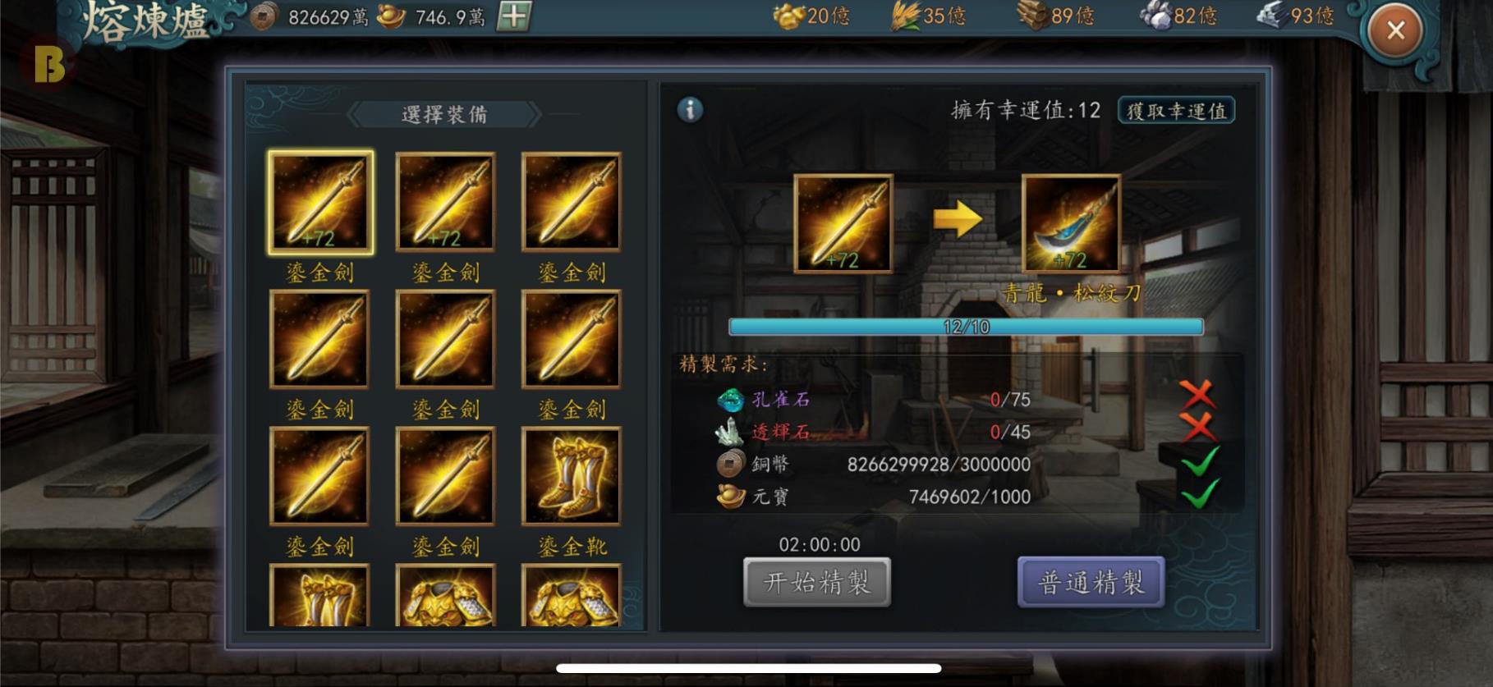Select the first +72 鎏金劍 sword
The width and height of the screenshot is (1493, 687).
point(320,202)
